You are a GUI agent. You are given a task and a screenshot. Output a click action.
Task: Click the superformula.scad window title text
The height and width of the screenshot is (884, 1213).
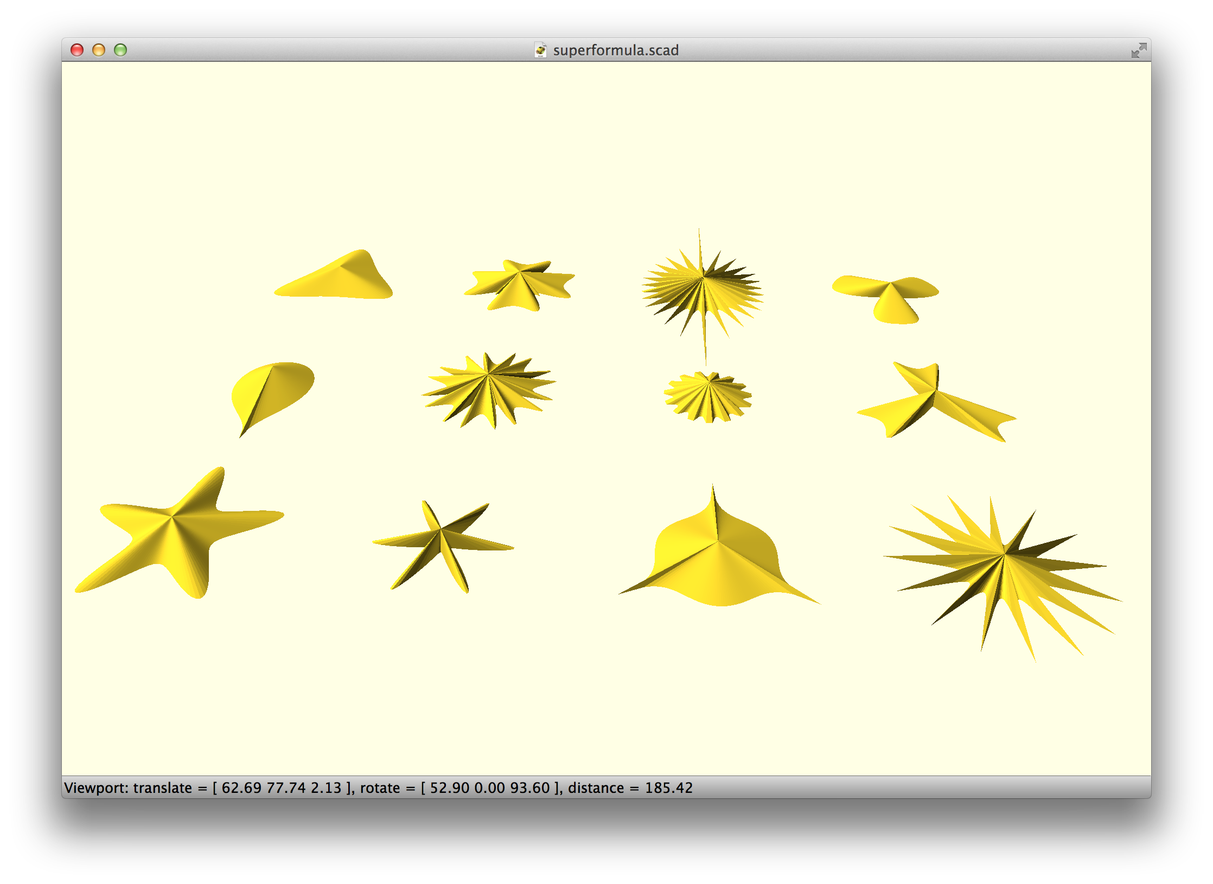pos(615,50)
